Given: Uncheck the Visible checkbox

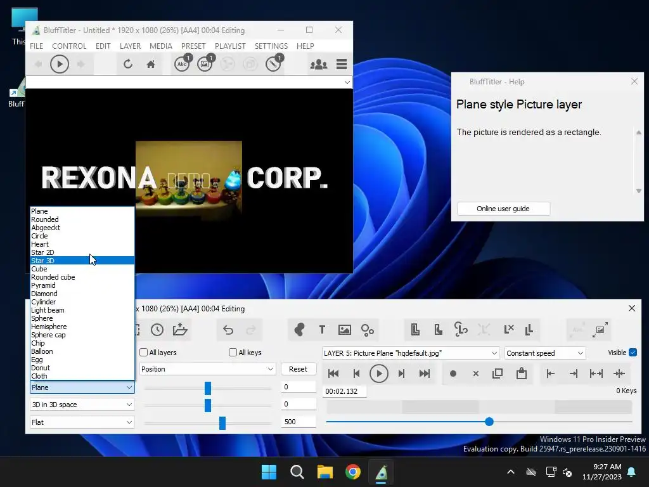Looking at the screenshot, I should [x=633, y=353].
